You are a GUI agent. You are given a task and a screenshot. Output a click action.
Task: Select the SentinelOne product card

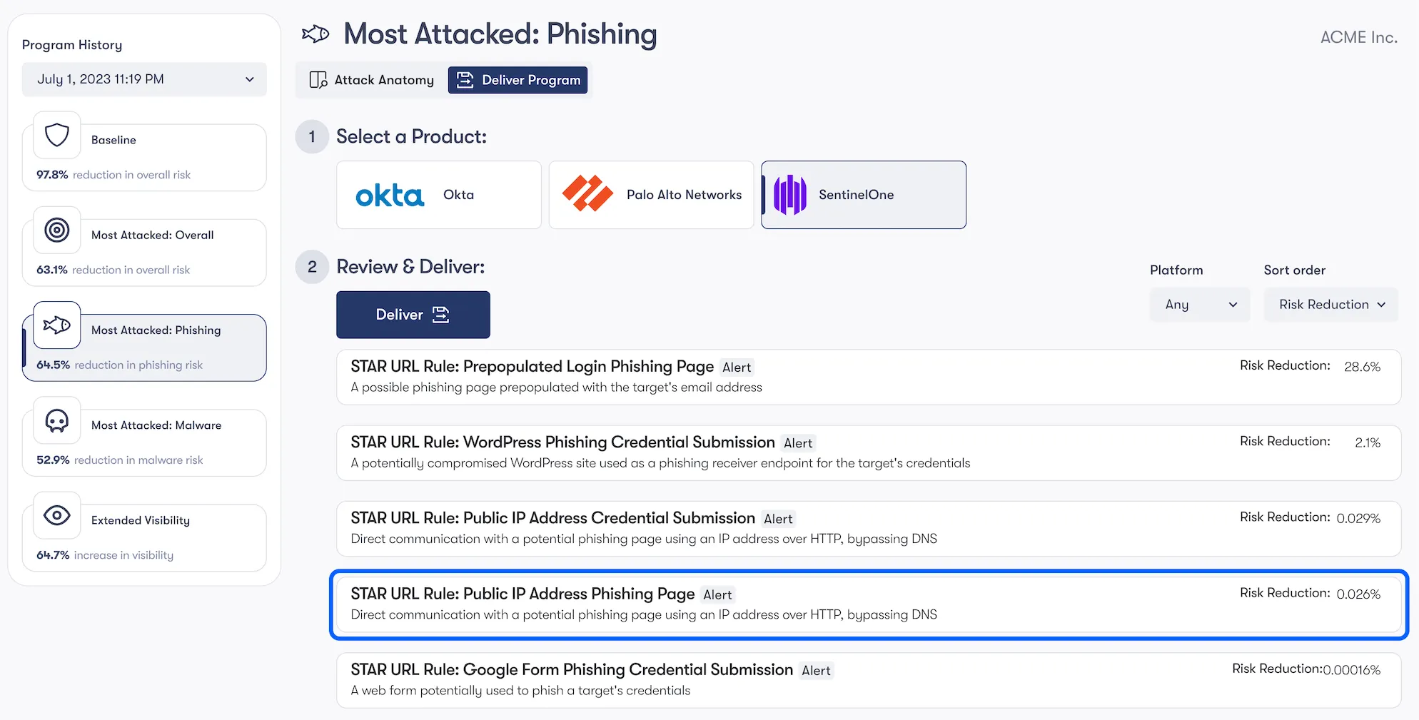[x=863, y=194]
